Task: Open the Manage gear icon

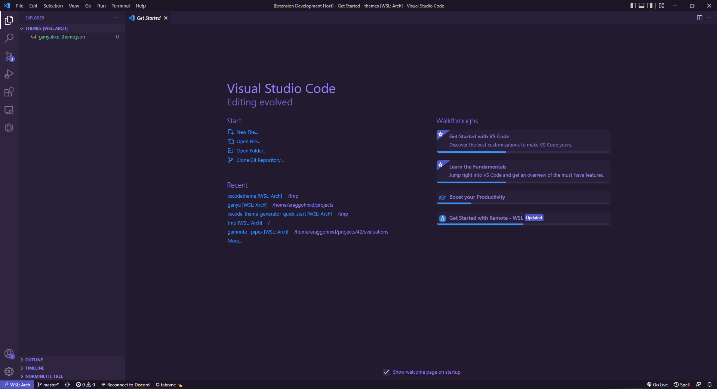Action: click(9, 371)
